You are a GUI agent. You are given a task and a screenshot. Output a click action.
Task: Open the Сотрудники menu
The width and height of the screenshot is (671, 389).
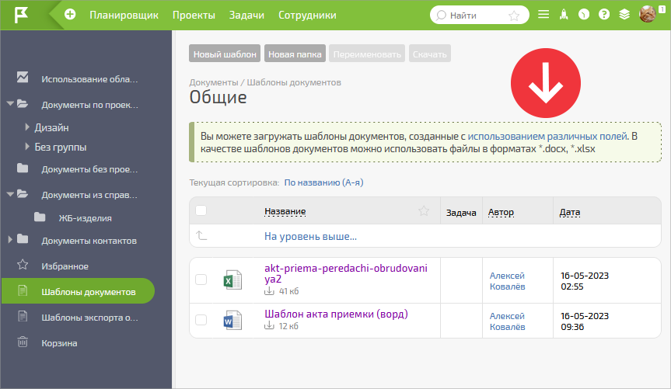(307, 15)
